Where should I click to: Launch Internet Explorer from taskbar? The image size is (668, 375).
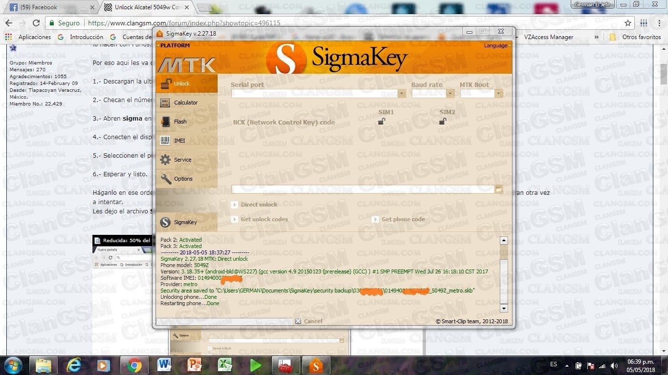pyautogui.click(x=74, y=365)
